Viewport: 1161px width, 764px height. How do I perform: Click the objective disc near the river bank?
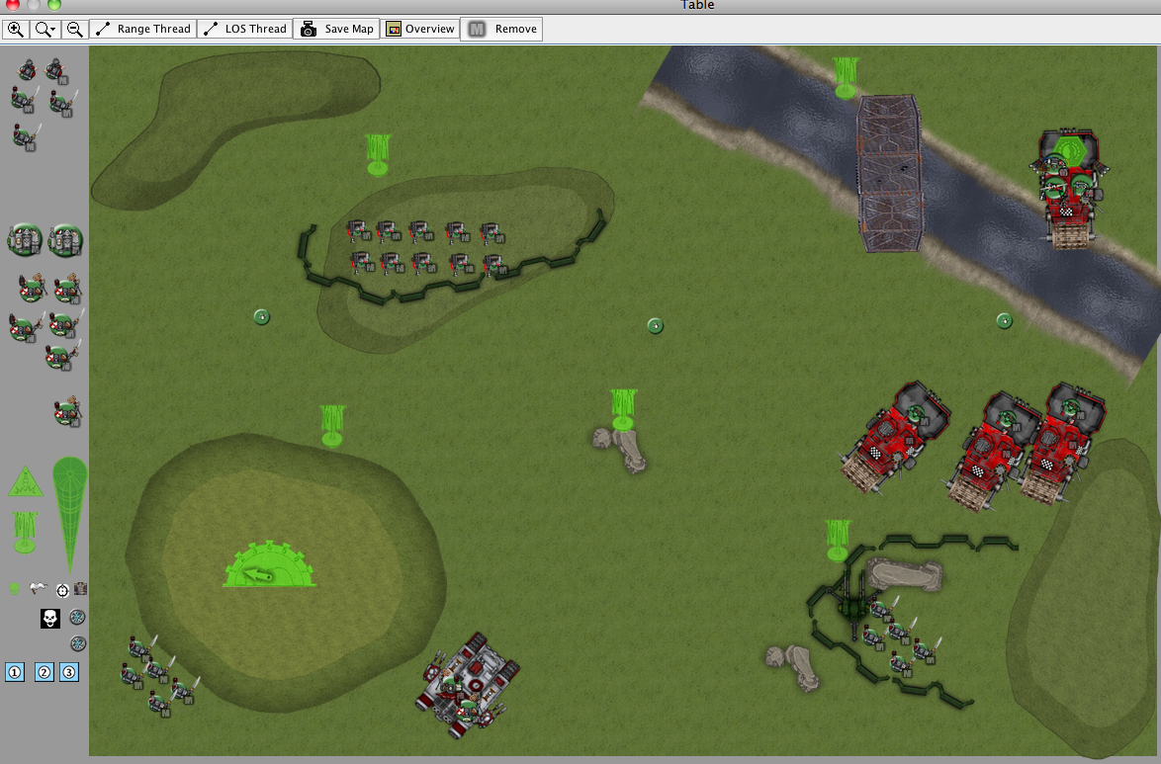point(1004,320)
